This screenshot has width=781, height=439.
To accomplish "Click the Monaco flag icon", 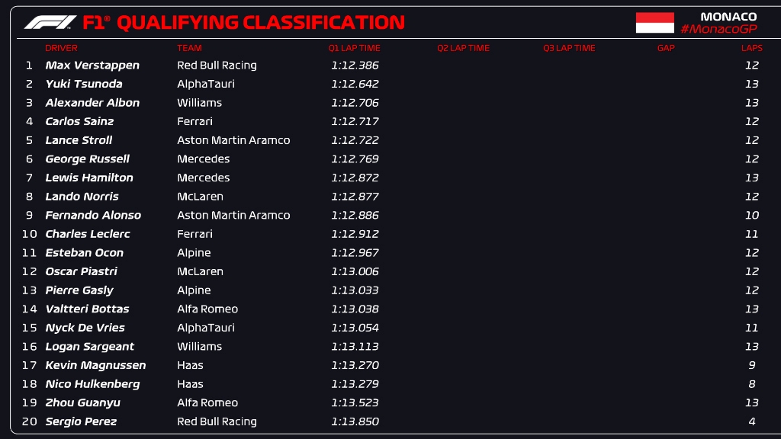I will (x=654, y=23).
